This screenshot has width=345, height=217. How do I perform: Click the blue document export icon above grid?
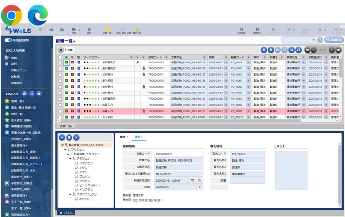pos(271,50)
